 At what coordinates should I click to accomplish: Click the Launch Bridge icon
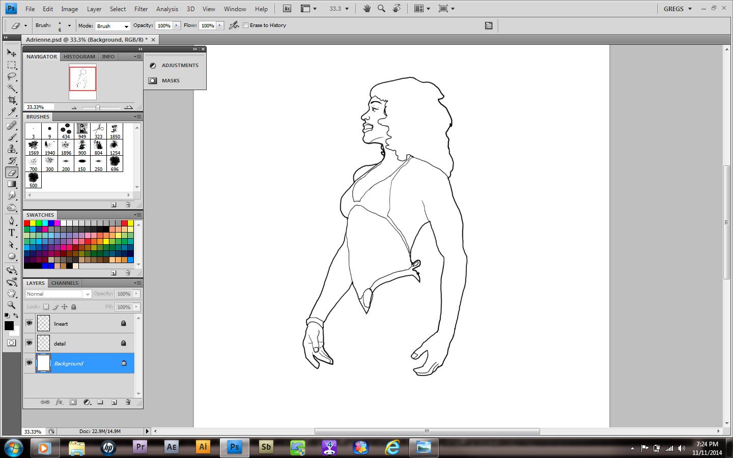[x=287, y=9]
